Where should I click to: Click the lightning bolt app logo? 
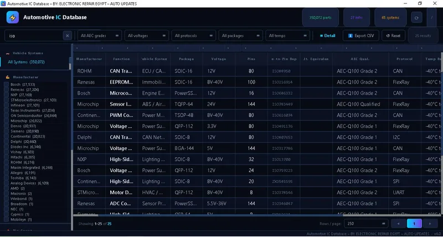[x=12, y=17]
